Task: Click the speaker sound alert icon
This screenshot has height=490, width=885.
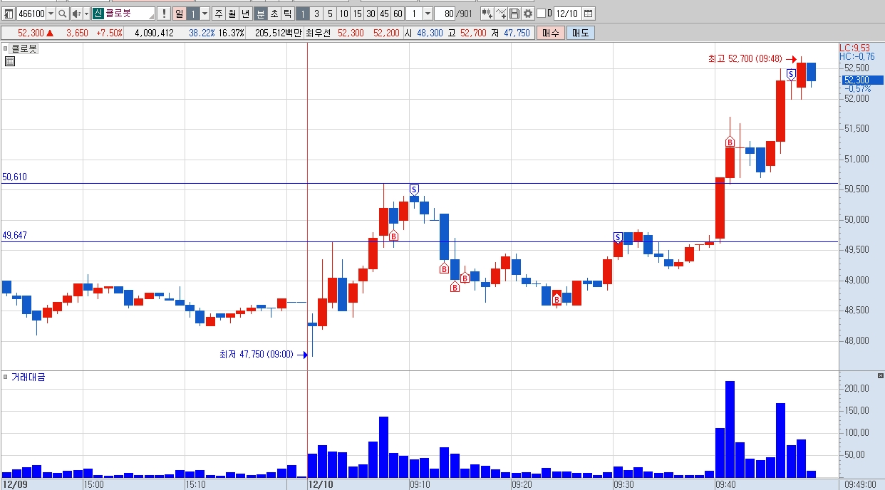Action: click(76, 14)
